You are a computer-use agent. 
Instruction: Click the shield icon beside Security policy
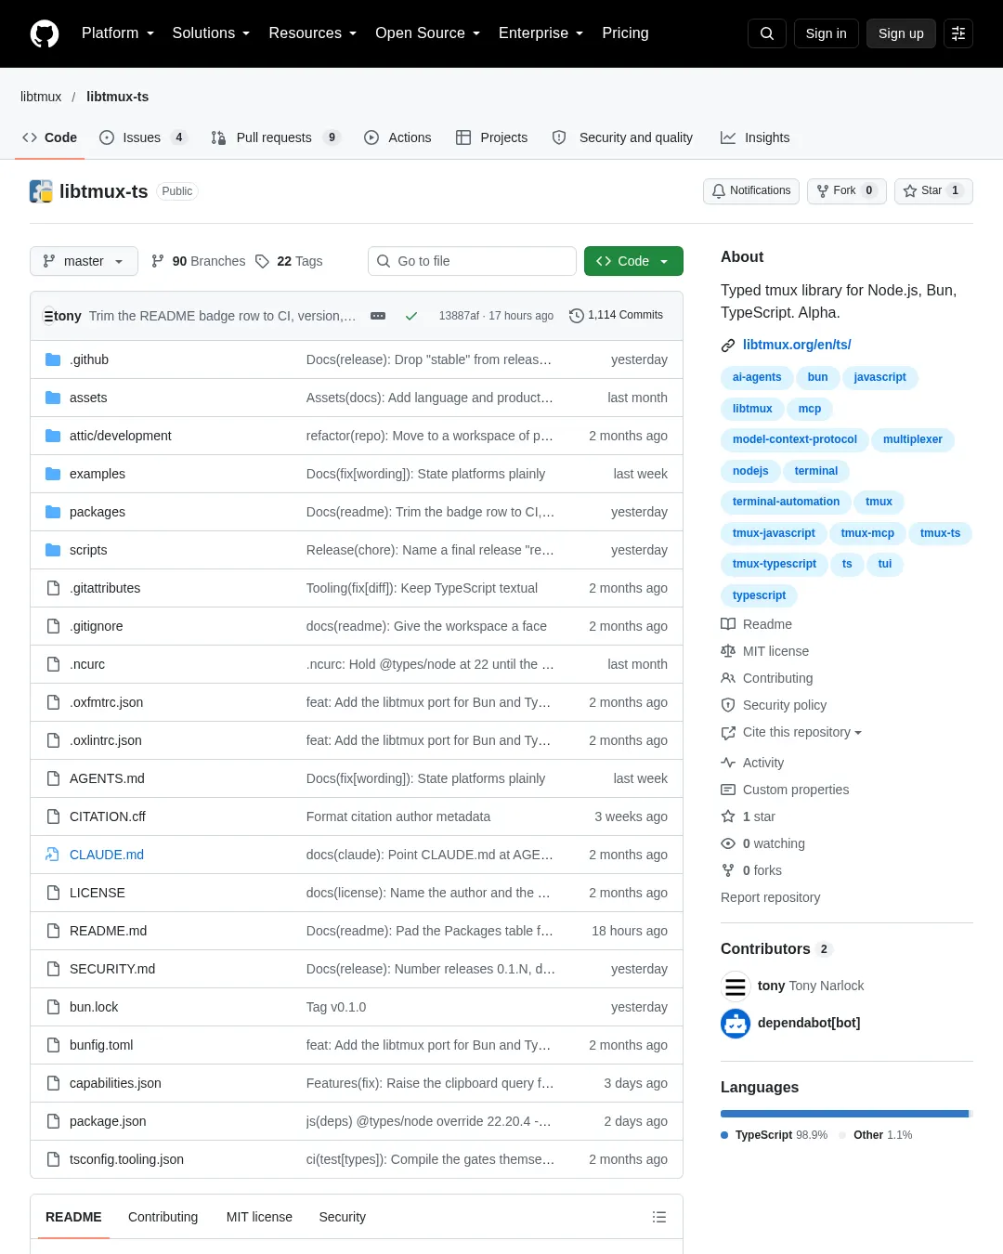(728, 705)
